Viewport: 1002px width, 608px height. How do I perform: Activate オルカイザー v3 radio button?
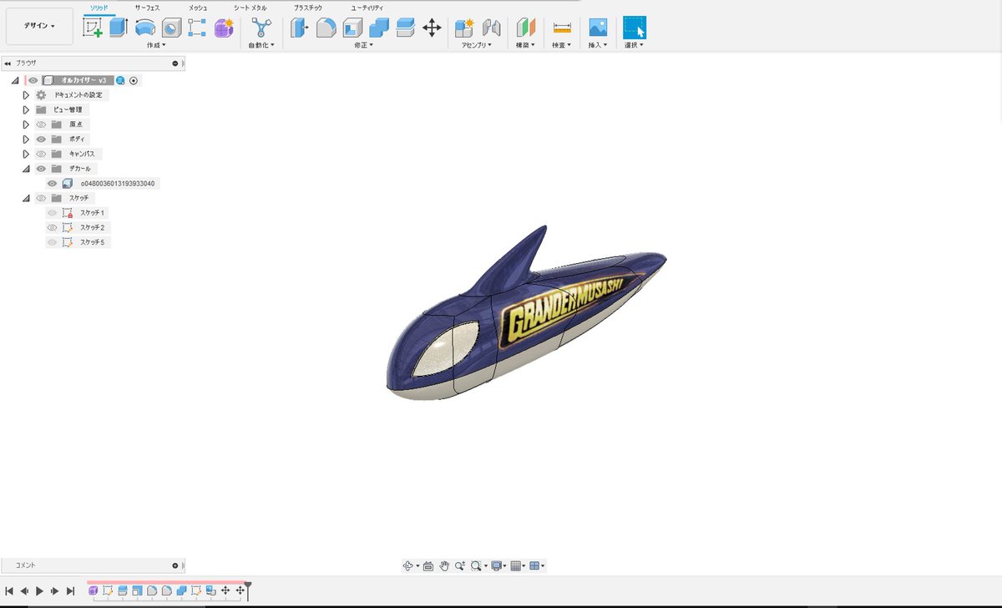(134, 80)
